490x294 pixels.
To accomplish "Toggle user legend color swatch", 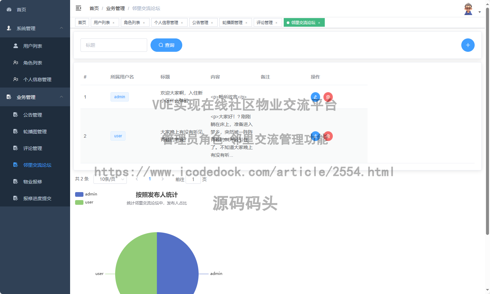I will click(x=79, y=202).
